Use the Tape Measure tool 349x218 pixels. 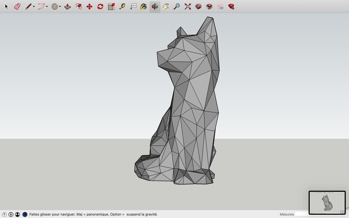(x=122, y=6)
